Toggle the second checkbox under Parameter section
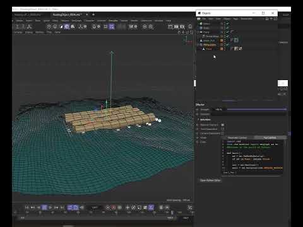 point(223,129)
